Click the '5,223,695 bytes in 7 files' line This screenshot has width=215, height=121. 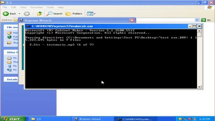tap(53, 40)
